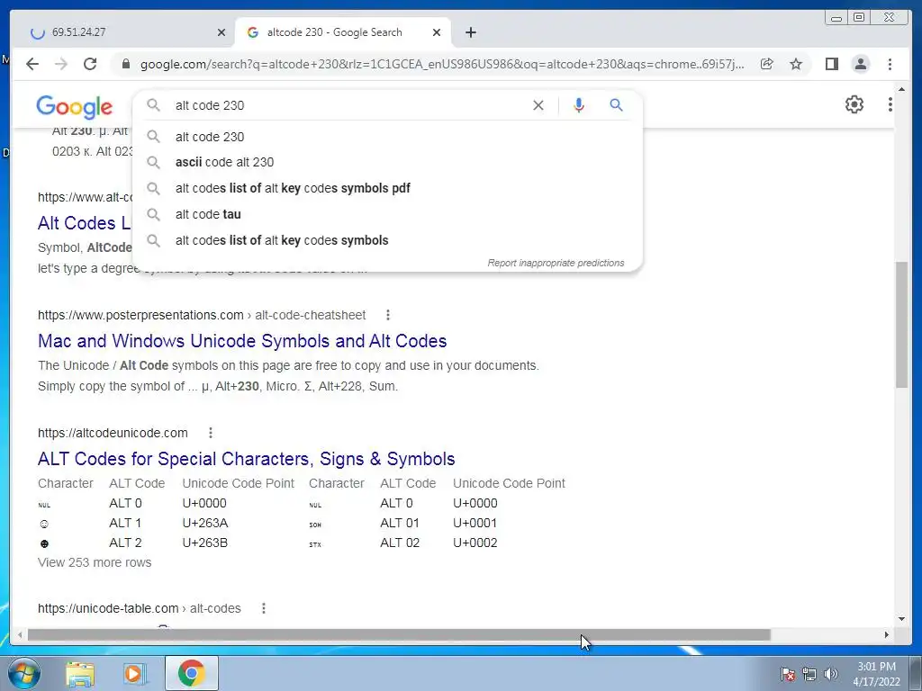The height and width of the screenshot is (691, 922).
Task: Click 'Report inappropriate predictions'
Action: 556,263
